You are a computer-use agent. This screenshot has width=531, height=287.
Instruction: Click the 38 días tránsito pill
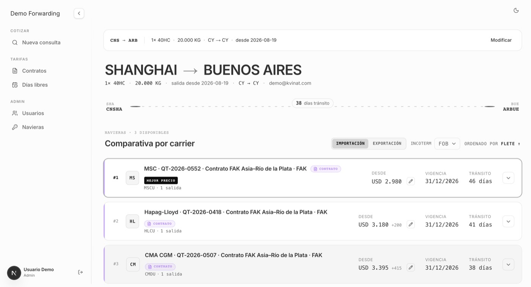click(x=313, y=103)
